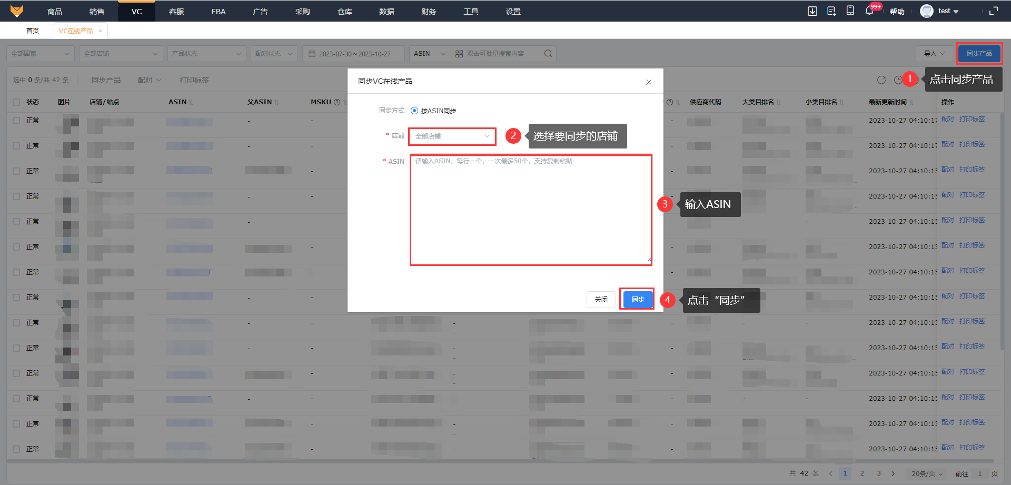
Task: Expand the 导入 import dropdown
Action: 935,54
